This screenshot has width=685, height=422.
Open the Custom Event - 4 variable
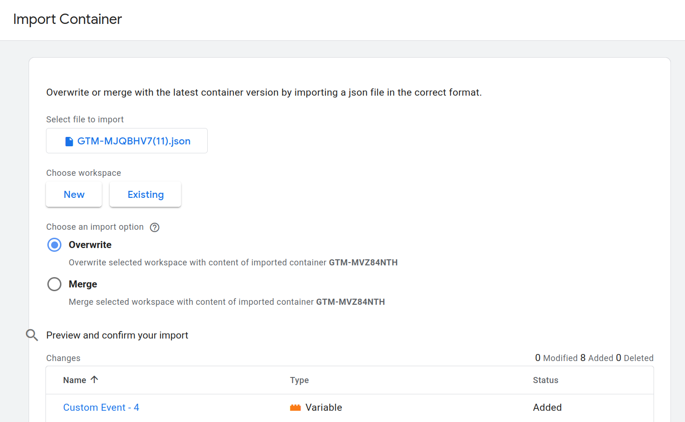point(101,407)
